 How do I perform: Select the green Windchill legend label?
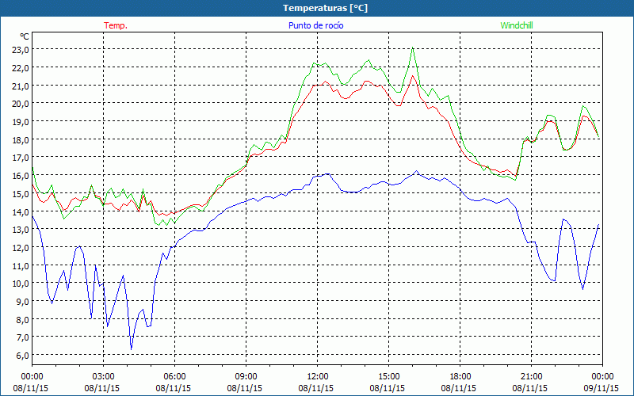coord(517,25)
